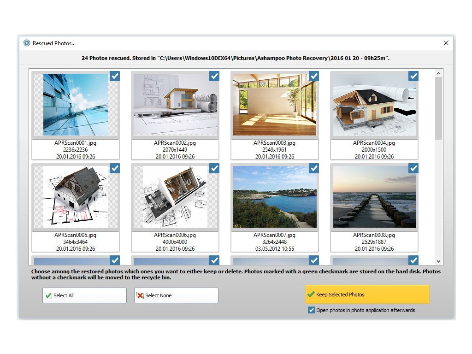Screen dimensions: 472x354
Task: Click the 2549x1961 resolution text
Action: point(275,150)
